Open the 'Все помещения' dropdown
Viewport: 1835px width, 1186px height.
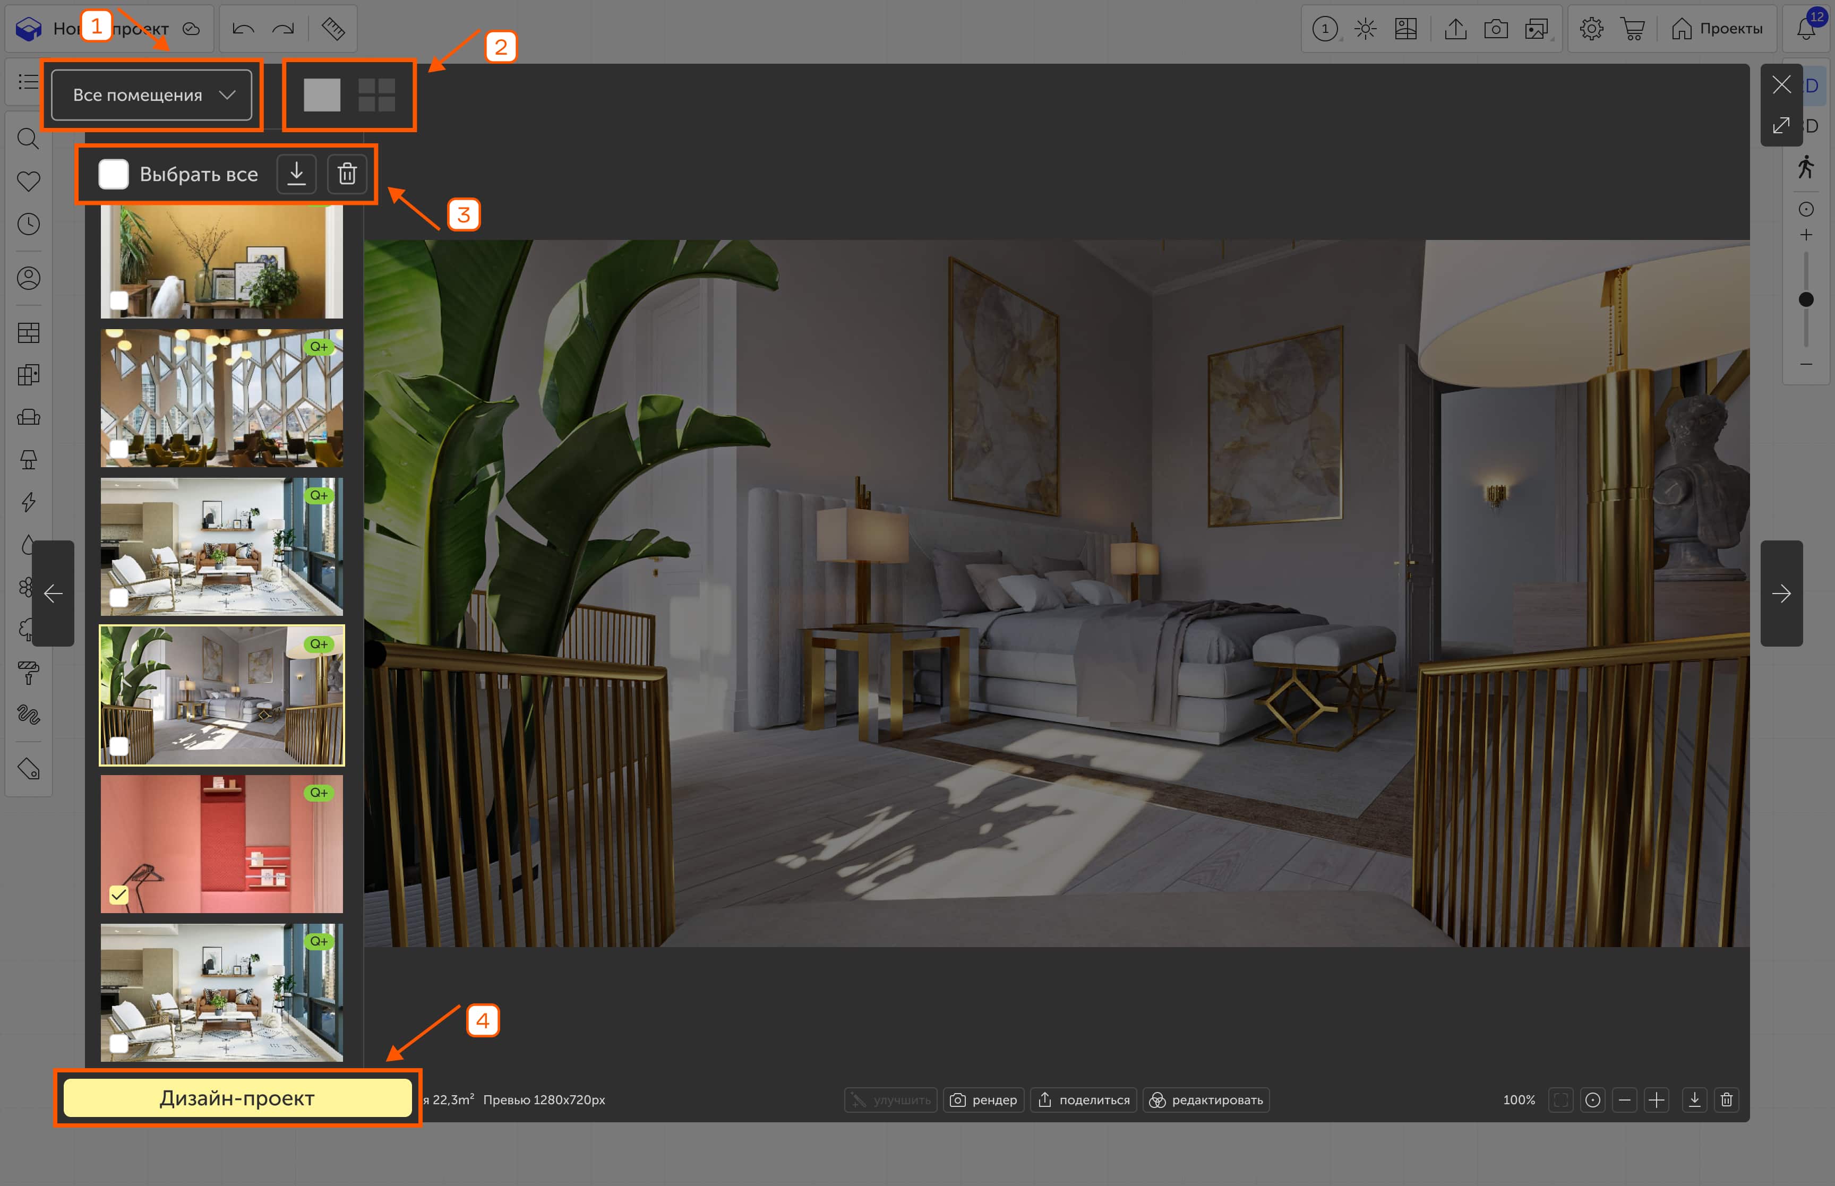click(x=152, y=94)
